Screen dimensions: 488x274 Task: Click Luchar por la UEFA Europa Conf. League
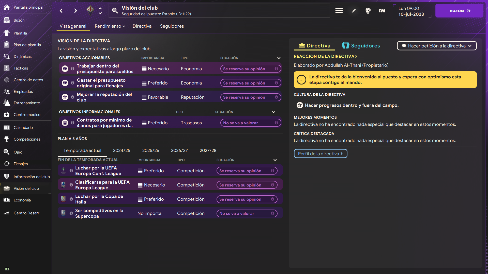(98, 171)
